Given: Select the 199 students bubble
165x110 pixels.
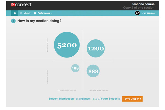Looking at the screenshot, I should click(x=75, y=68).
